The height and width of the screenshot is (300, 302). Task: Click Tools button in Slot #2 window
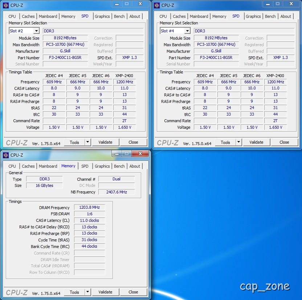pyautogui.click(x=74, y=143)
